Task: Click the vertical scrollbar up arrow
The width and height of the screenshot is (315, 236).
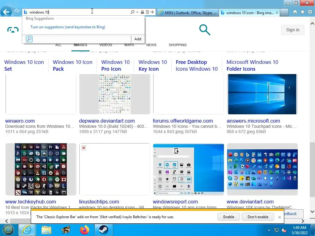Action: click(313, 23)
